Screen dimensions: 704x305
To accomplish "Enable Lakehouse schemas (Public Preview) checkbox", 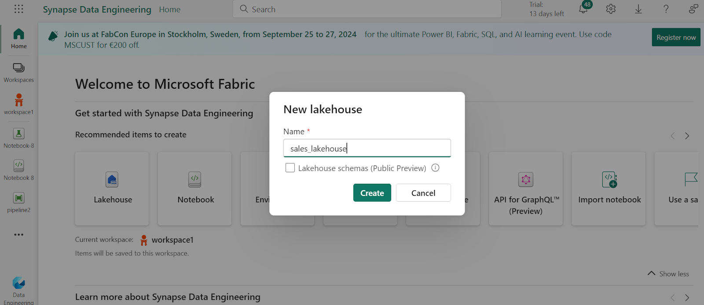I will click(290, 168).
